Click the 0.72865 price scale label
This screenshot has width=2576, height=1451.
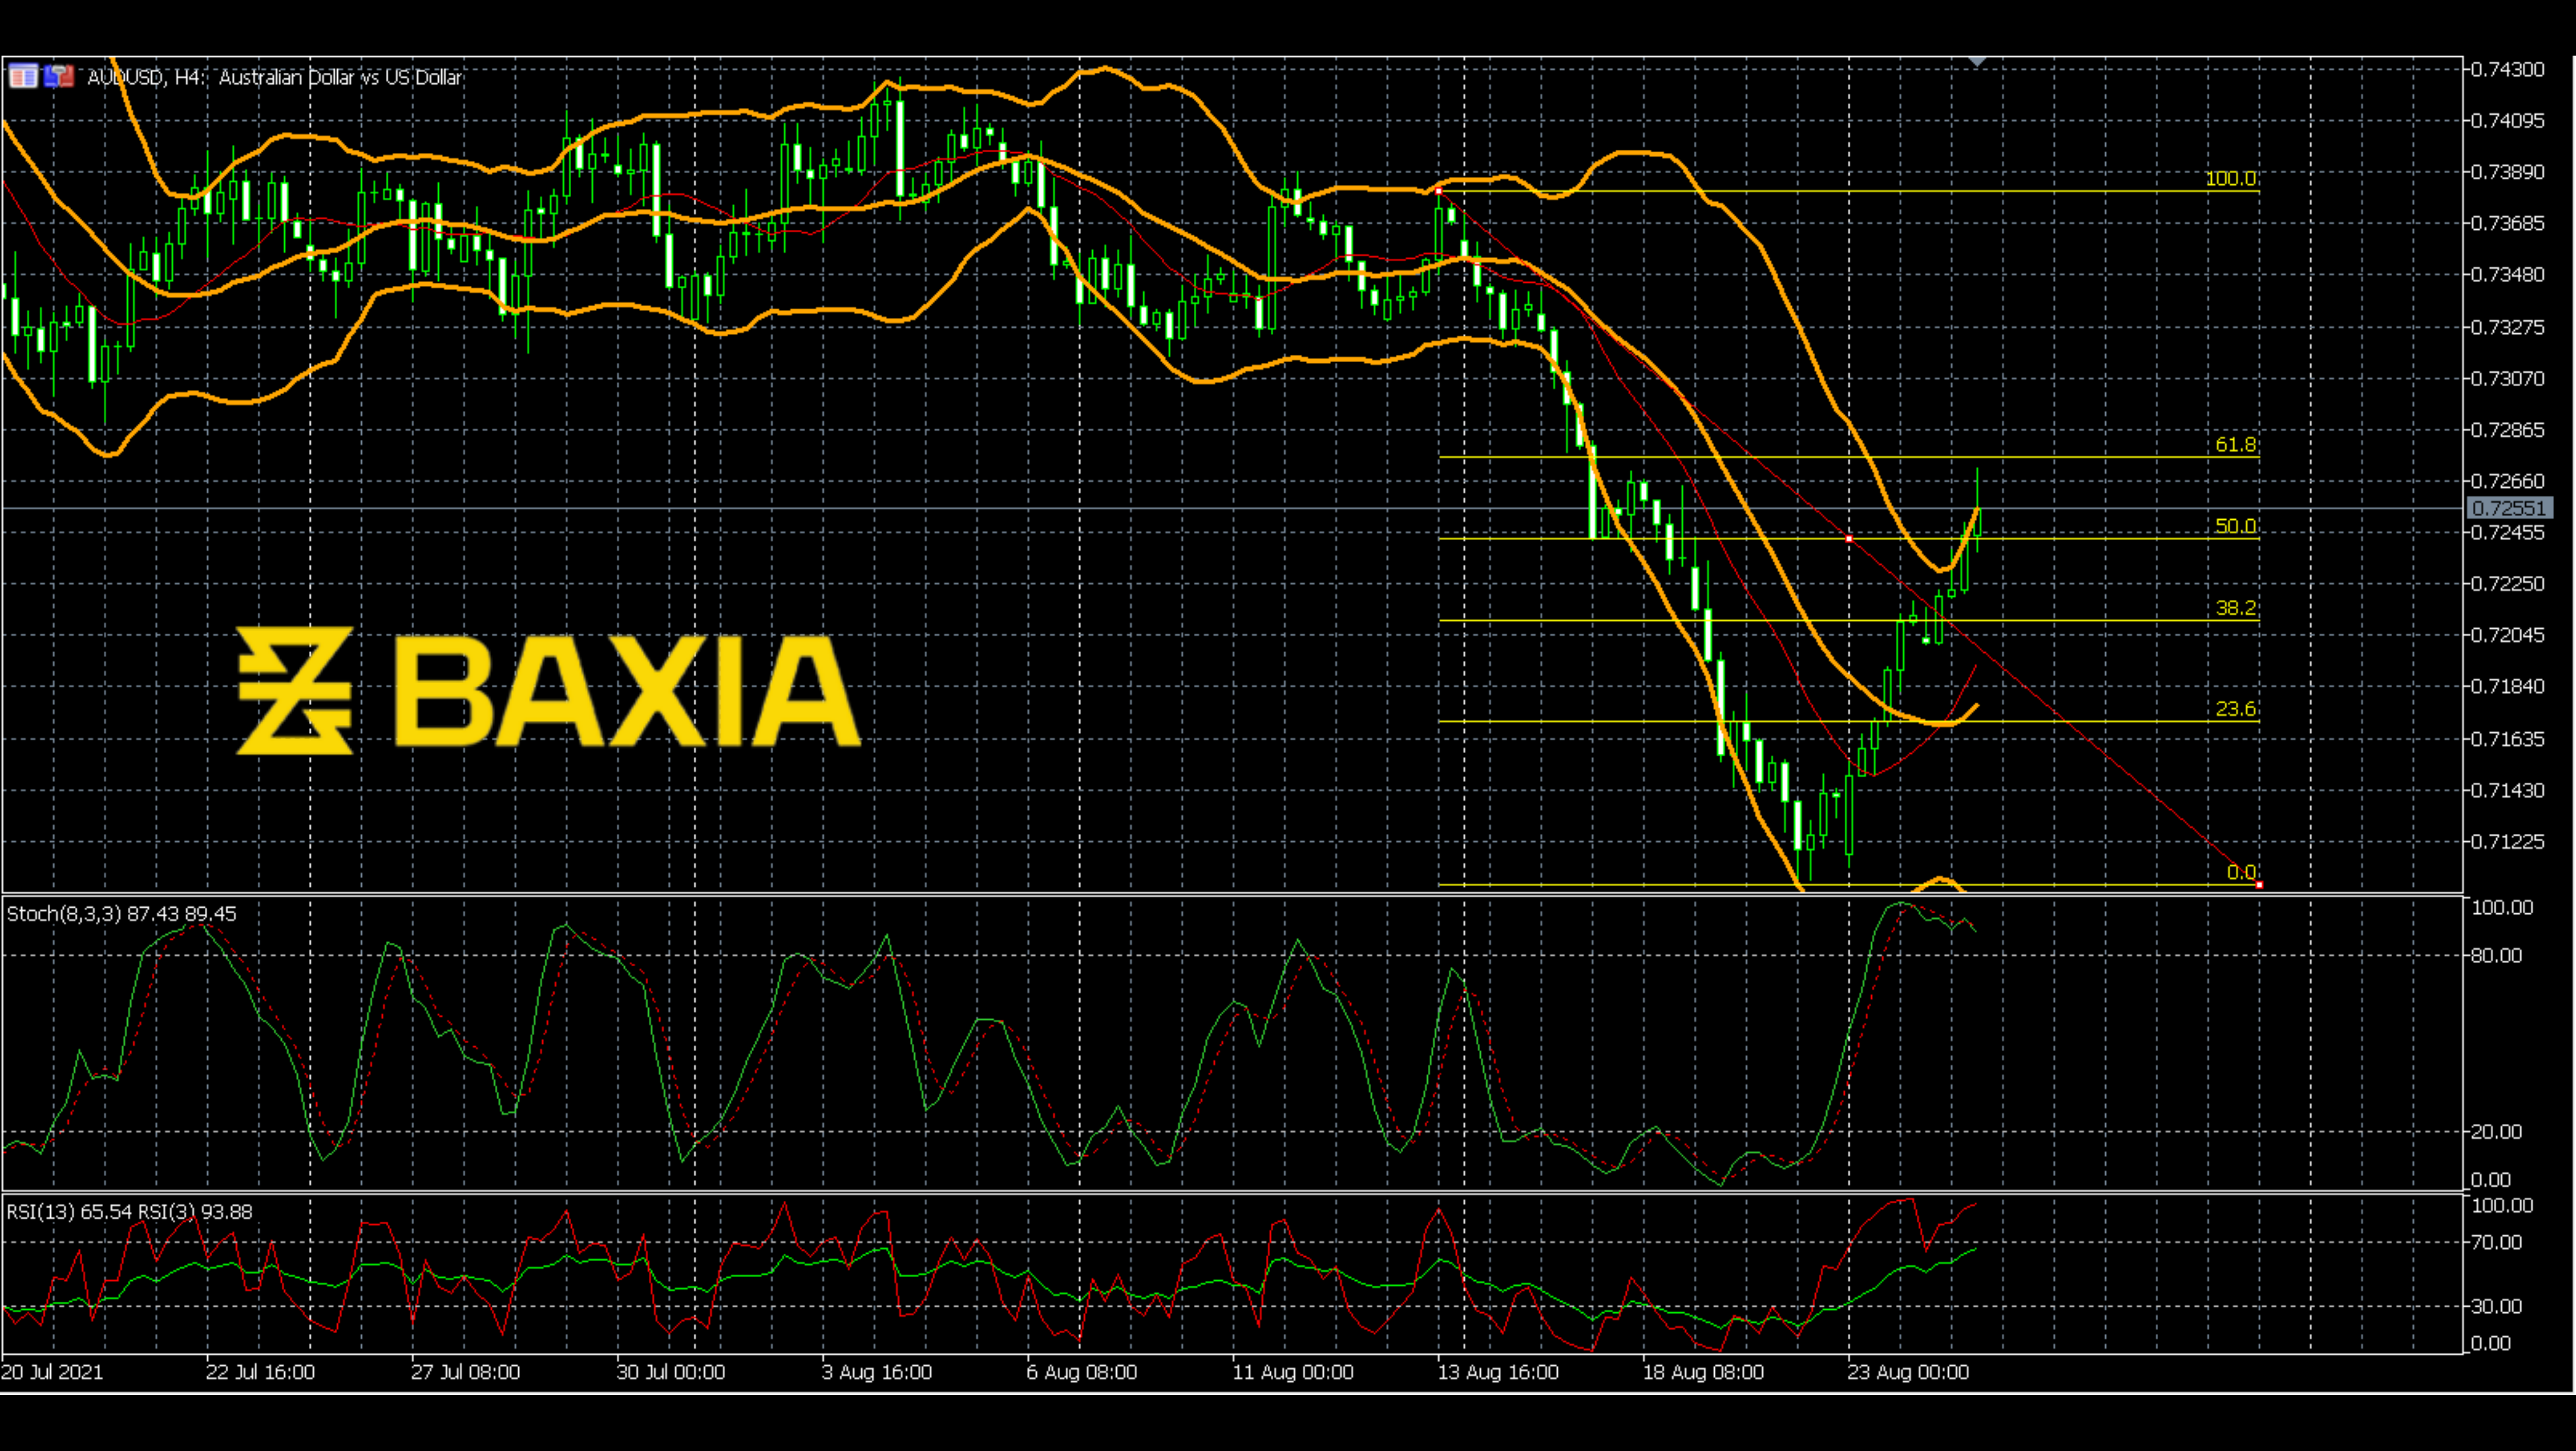click(2508, 430)
